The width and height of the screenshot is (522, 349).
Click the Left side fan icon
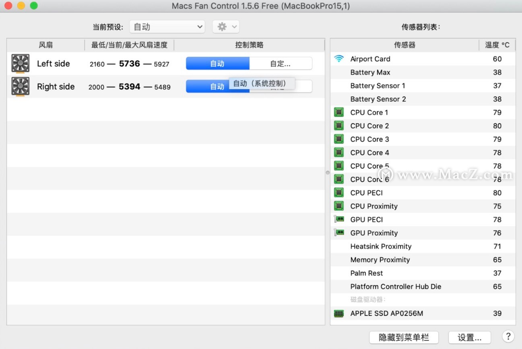pyautogui.click(x=21, y=64)
